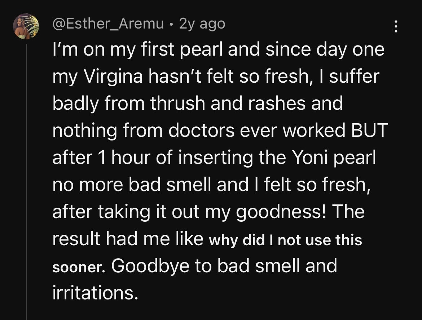The image size is (422, 320).
Task: Click the phrase "result had me like"
Action: [128, 239]
